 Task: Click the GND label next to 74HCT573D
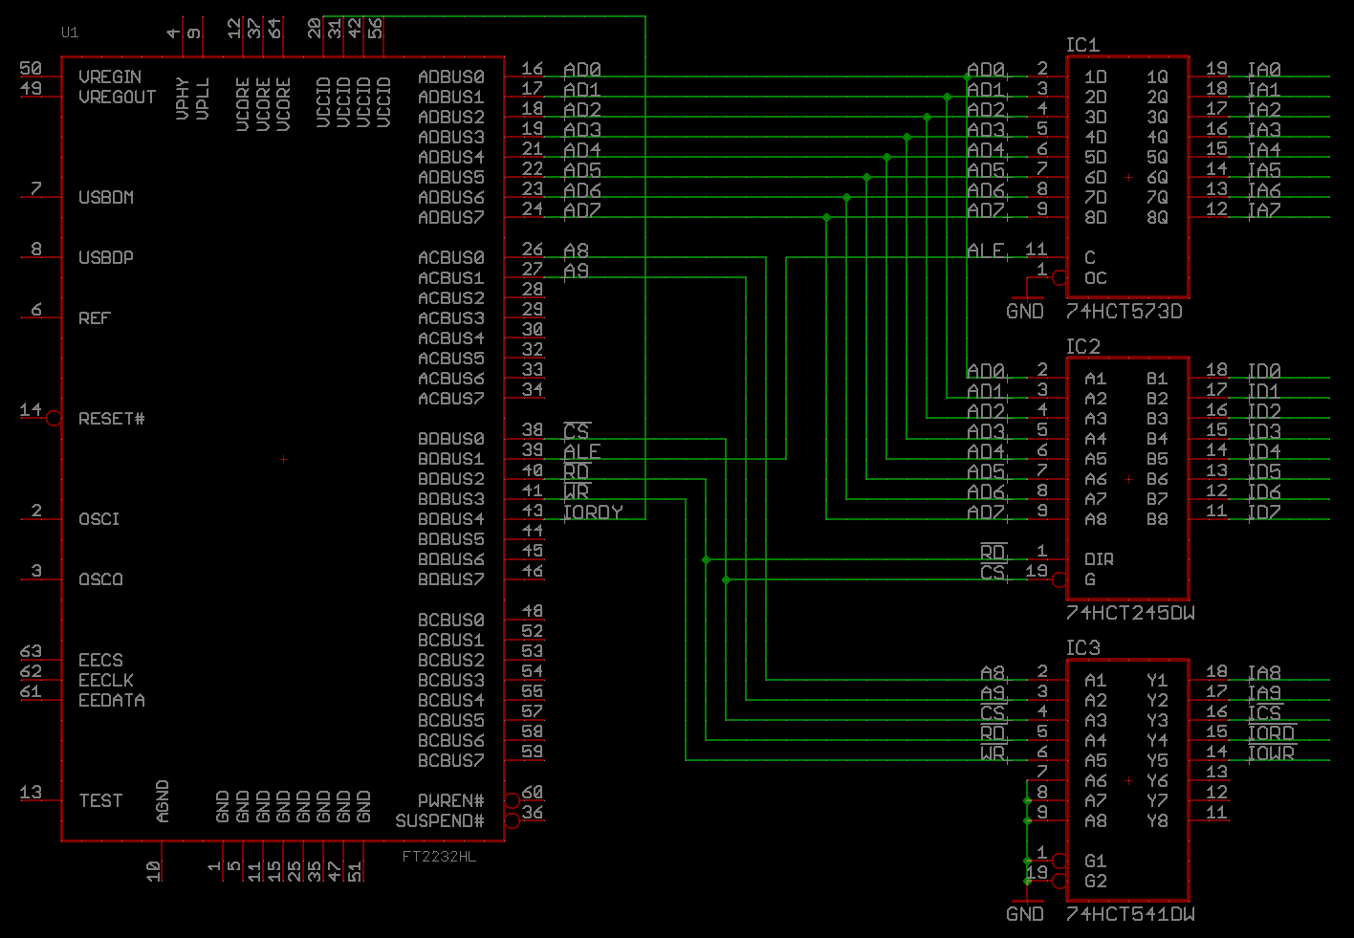[x=1025, y=312]
